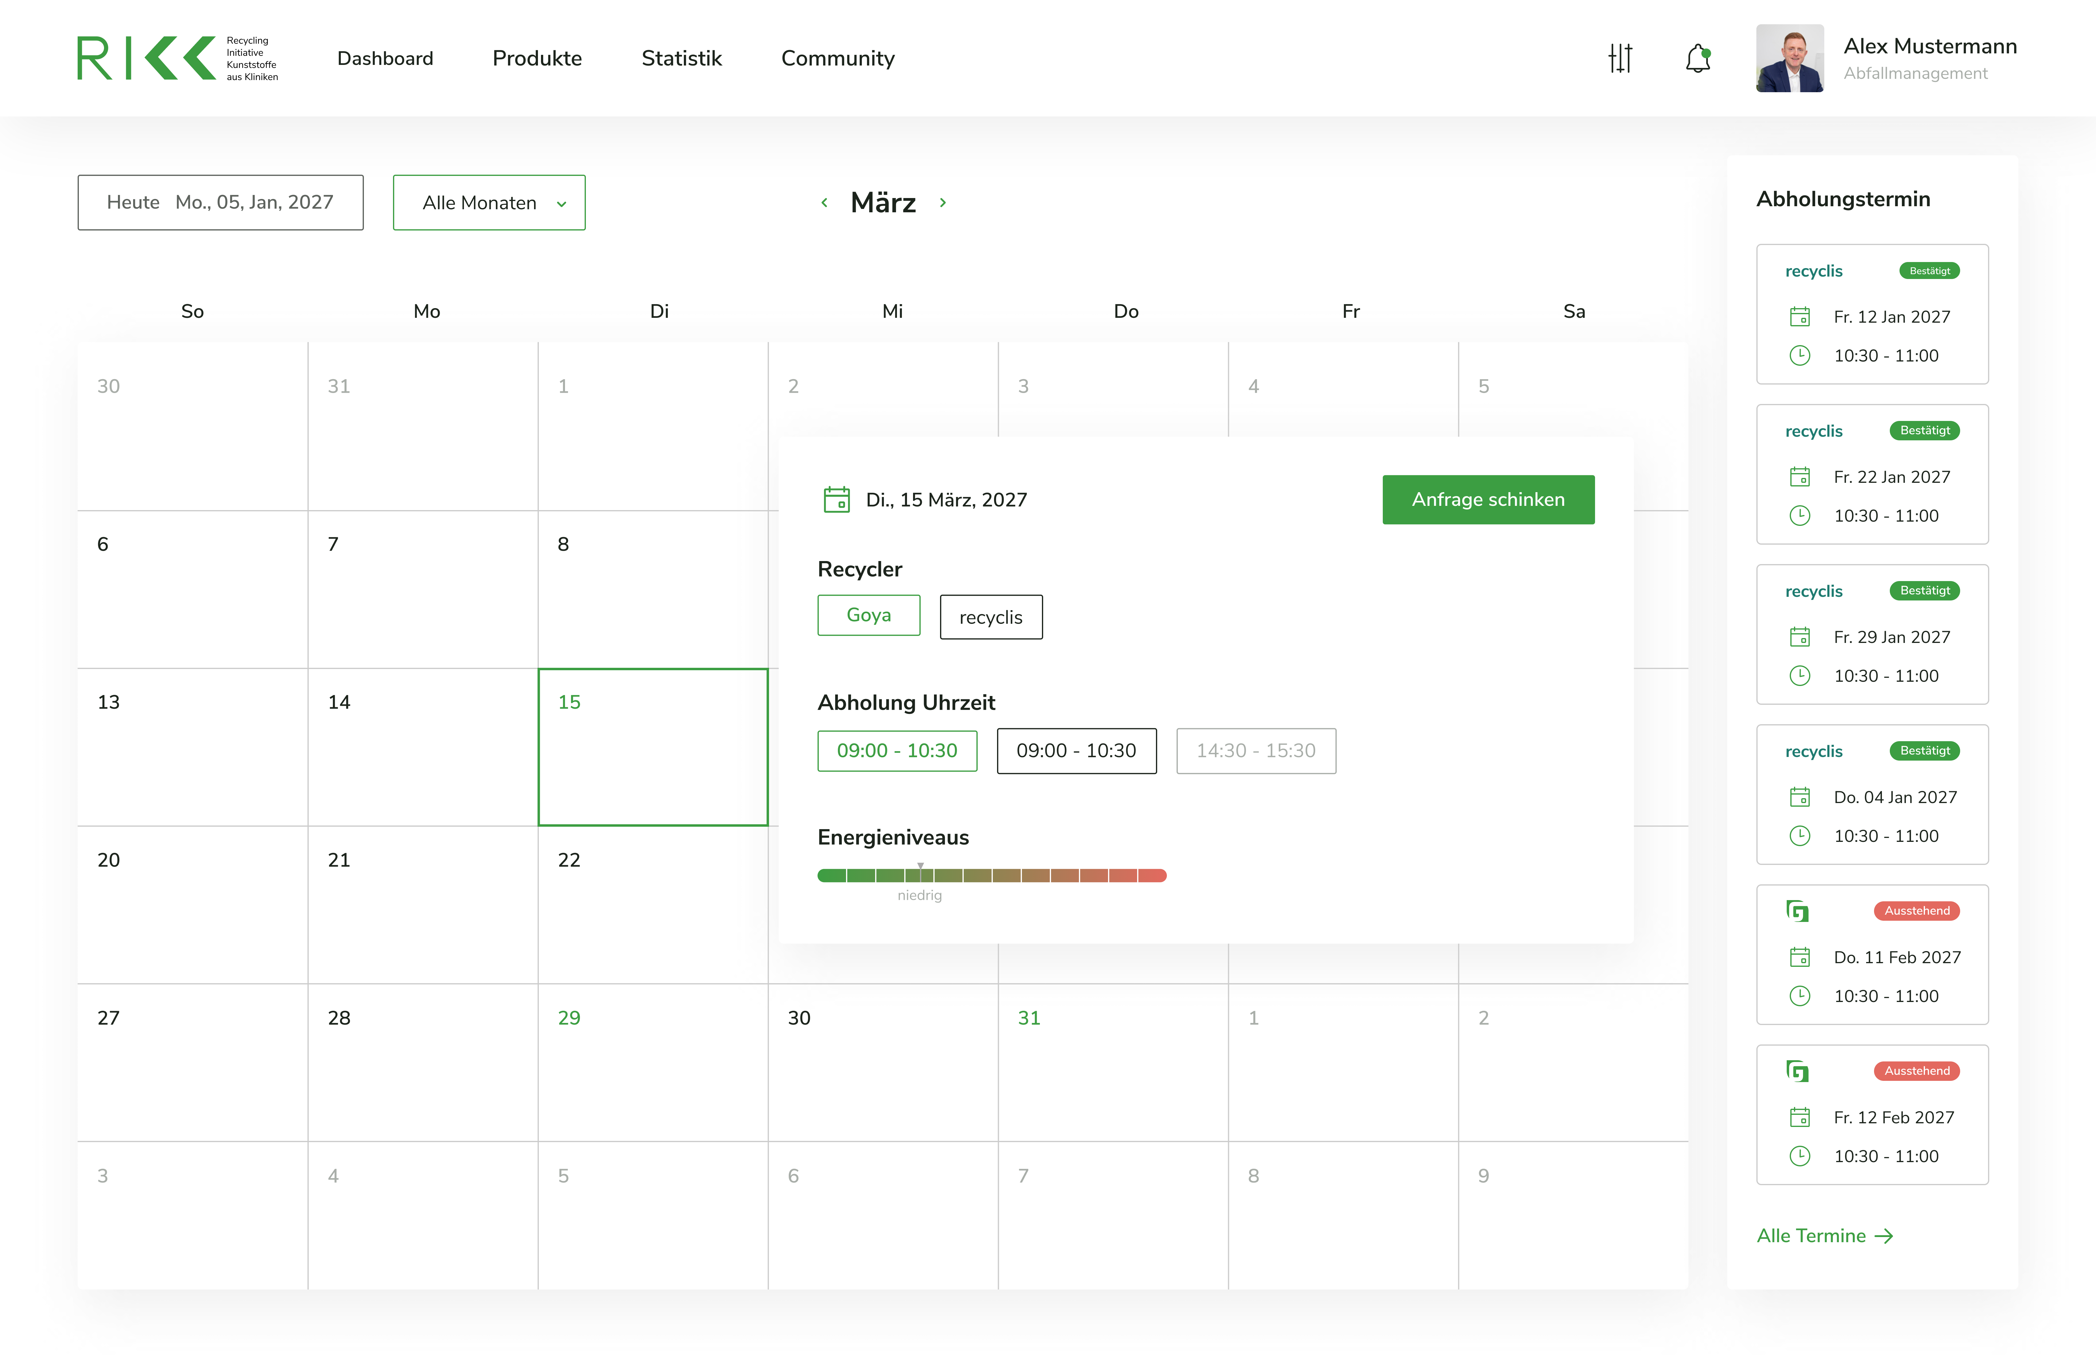Select Goya recycler option

[869, 615]
